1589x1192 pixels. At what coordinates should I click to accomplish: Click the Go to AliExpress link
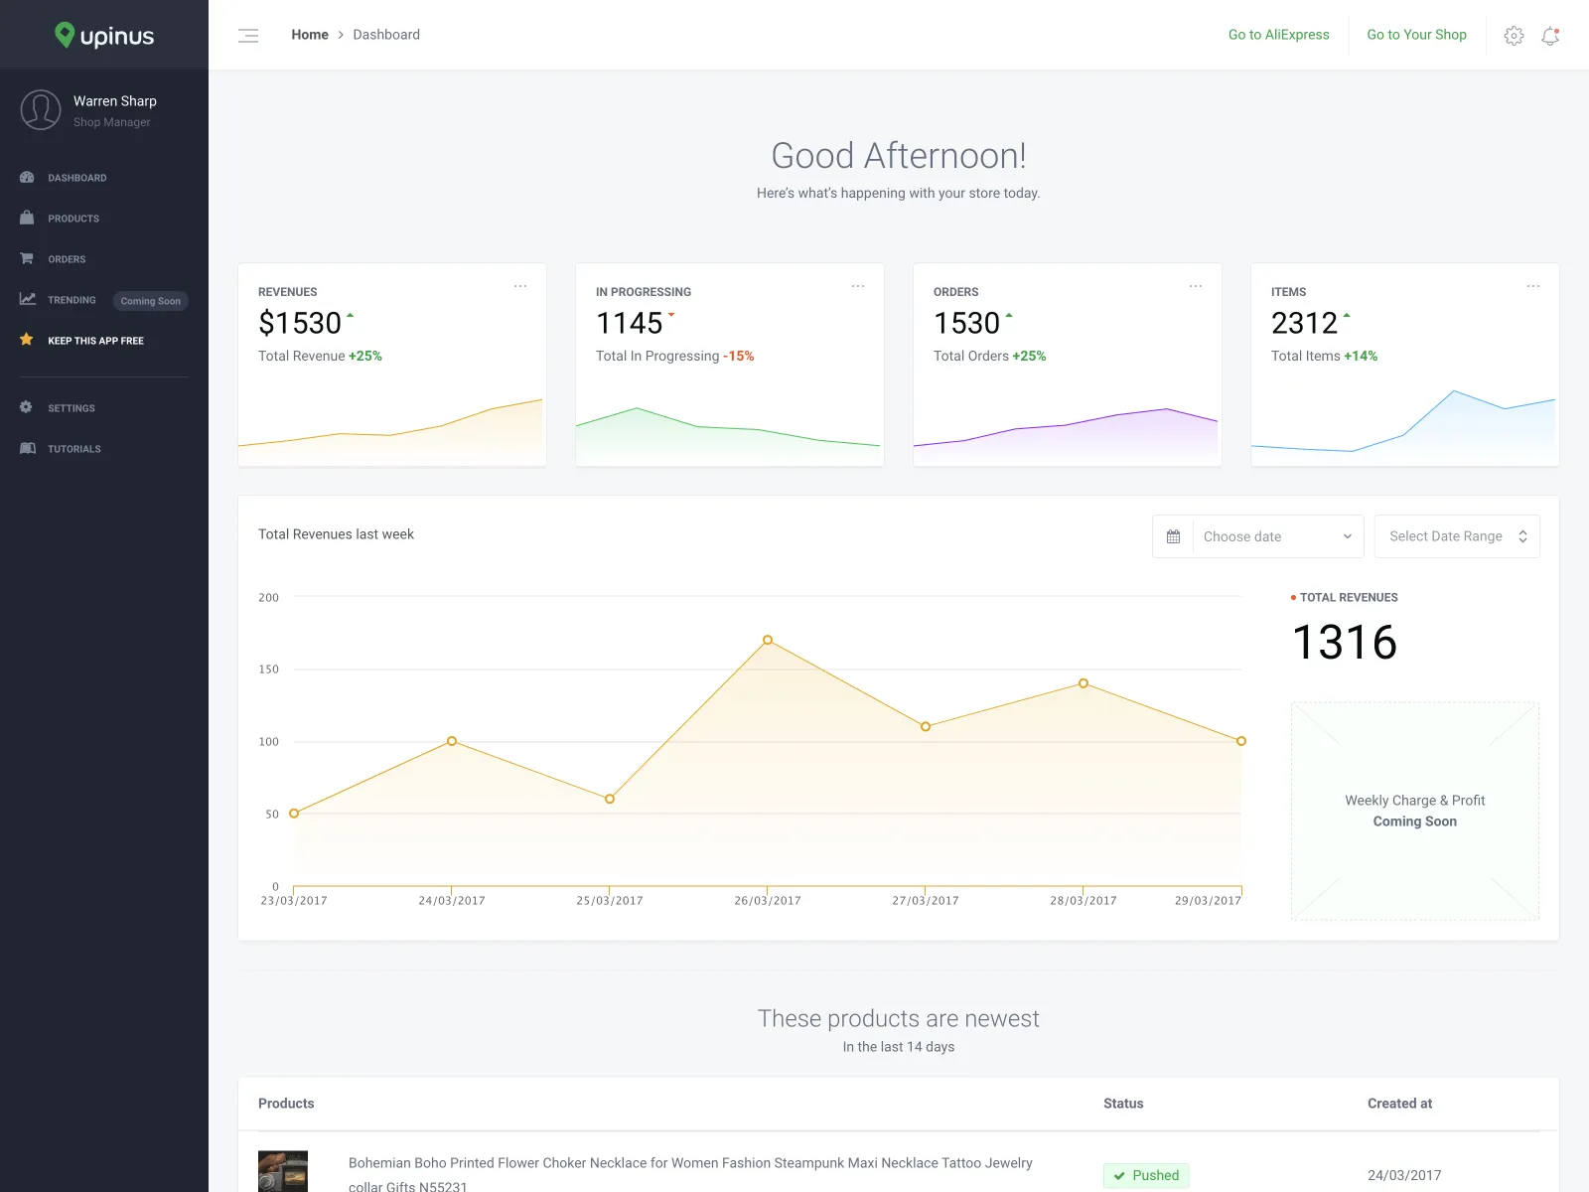pos(1278,35)
